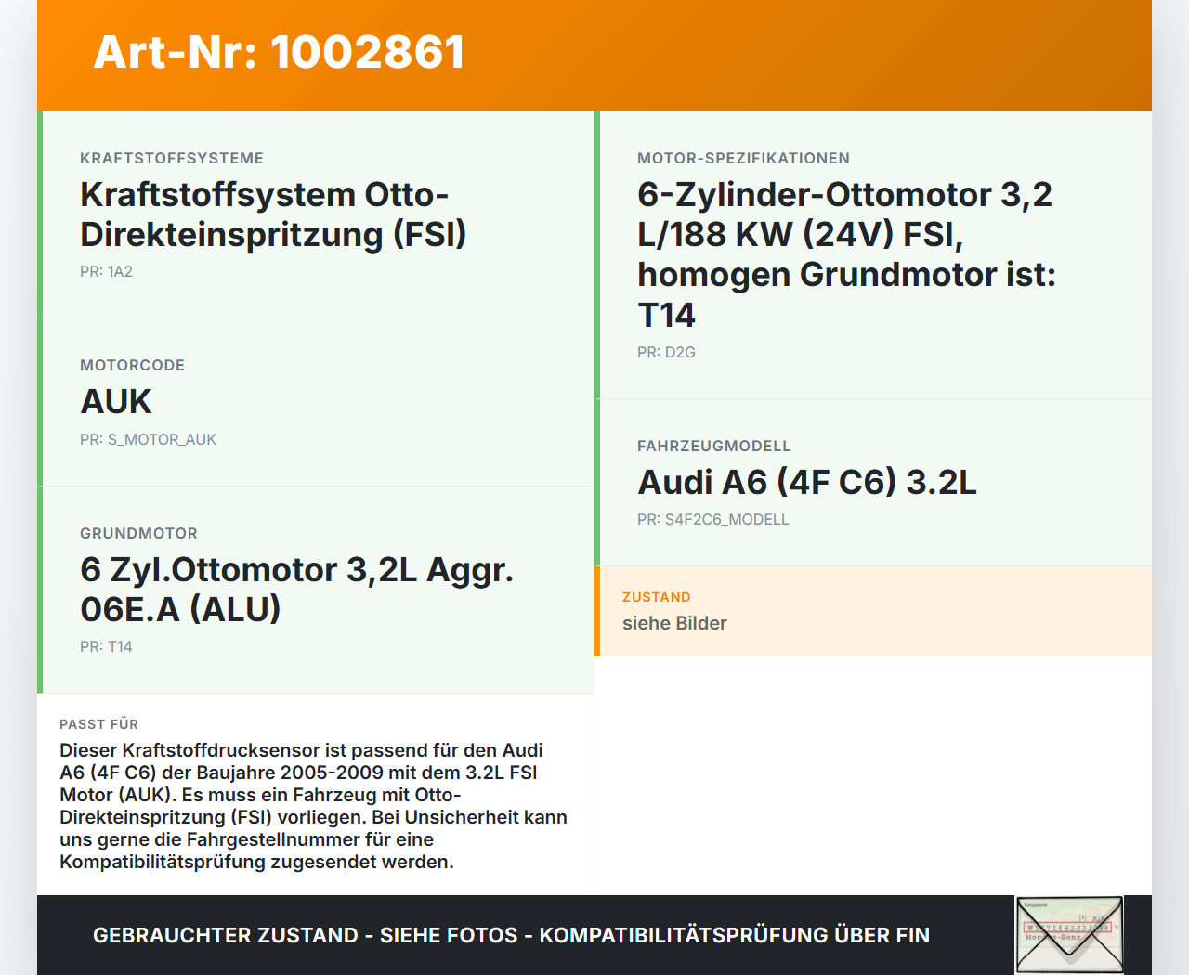
Task: Click GEBRAUCHTER ZUSTAND - SIEHE FOTOS footer text
Action: pyautogui.click(x=511, y=935)
